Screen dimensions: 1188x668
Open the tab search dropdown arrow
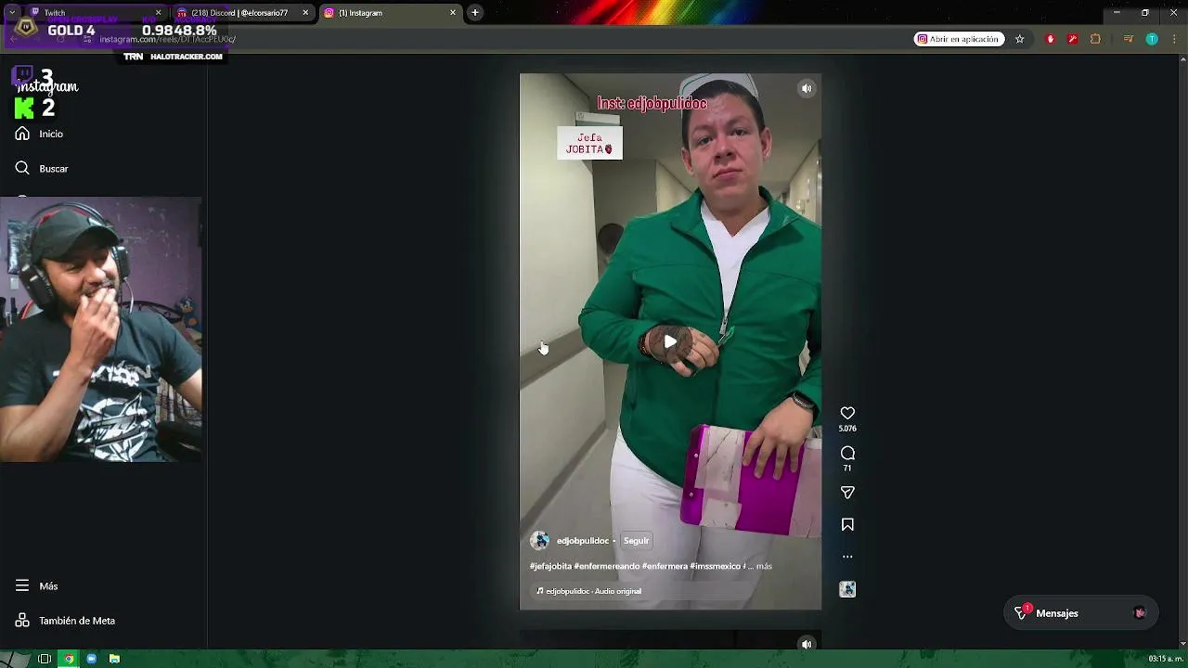[11, 13]
